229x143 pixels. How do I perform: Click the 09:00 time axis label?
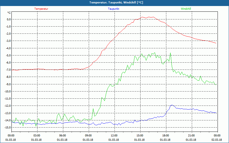pos(89,136)
